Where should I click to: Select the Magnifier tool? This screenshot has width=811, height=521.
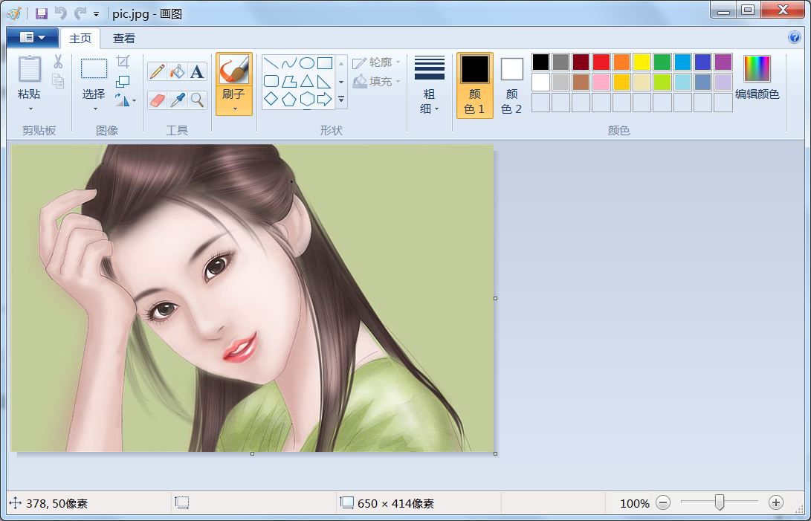(x=197, y=100)
